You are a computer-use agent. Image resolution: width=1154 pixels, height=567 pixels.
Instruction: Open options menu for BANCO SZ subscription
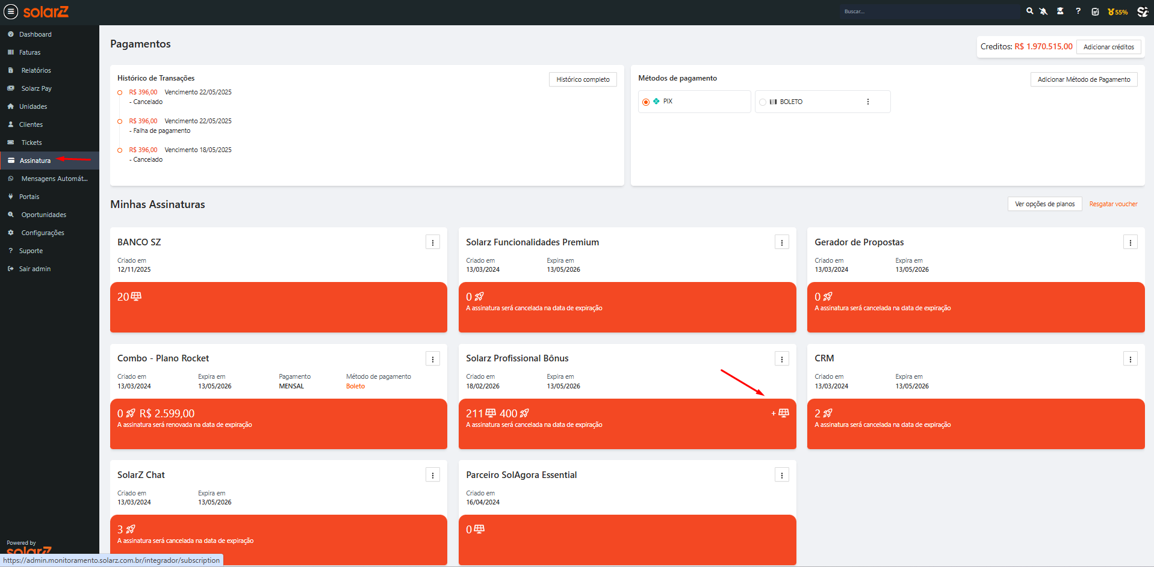click(x=433, y=242)
